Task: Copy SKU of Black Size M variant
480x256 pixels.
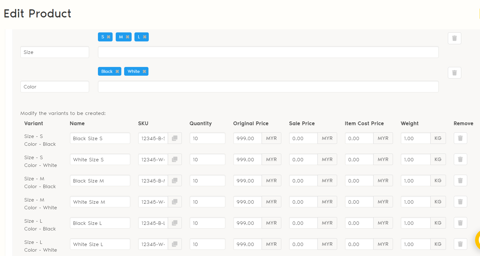Action: [x=175, y=181]
